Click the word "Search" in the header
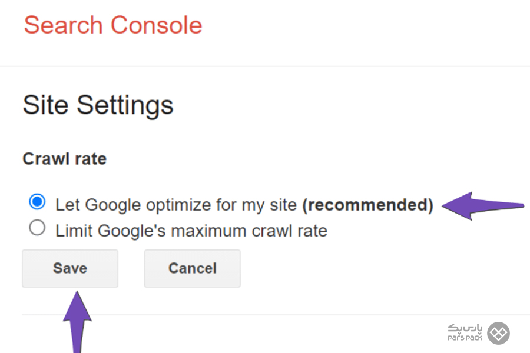 tap(64, 25)
